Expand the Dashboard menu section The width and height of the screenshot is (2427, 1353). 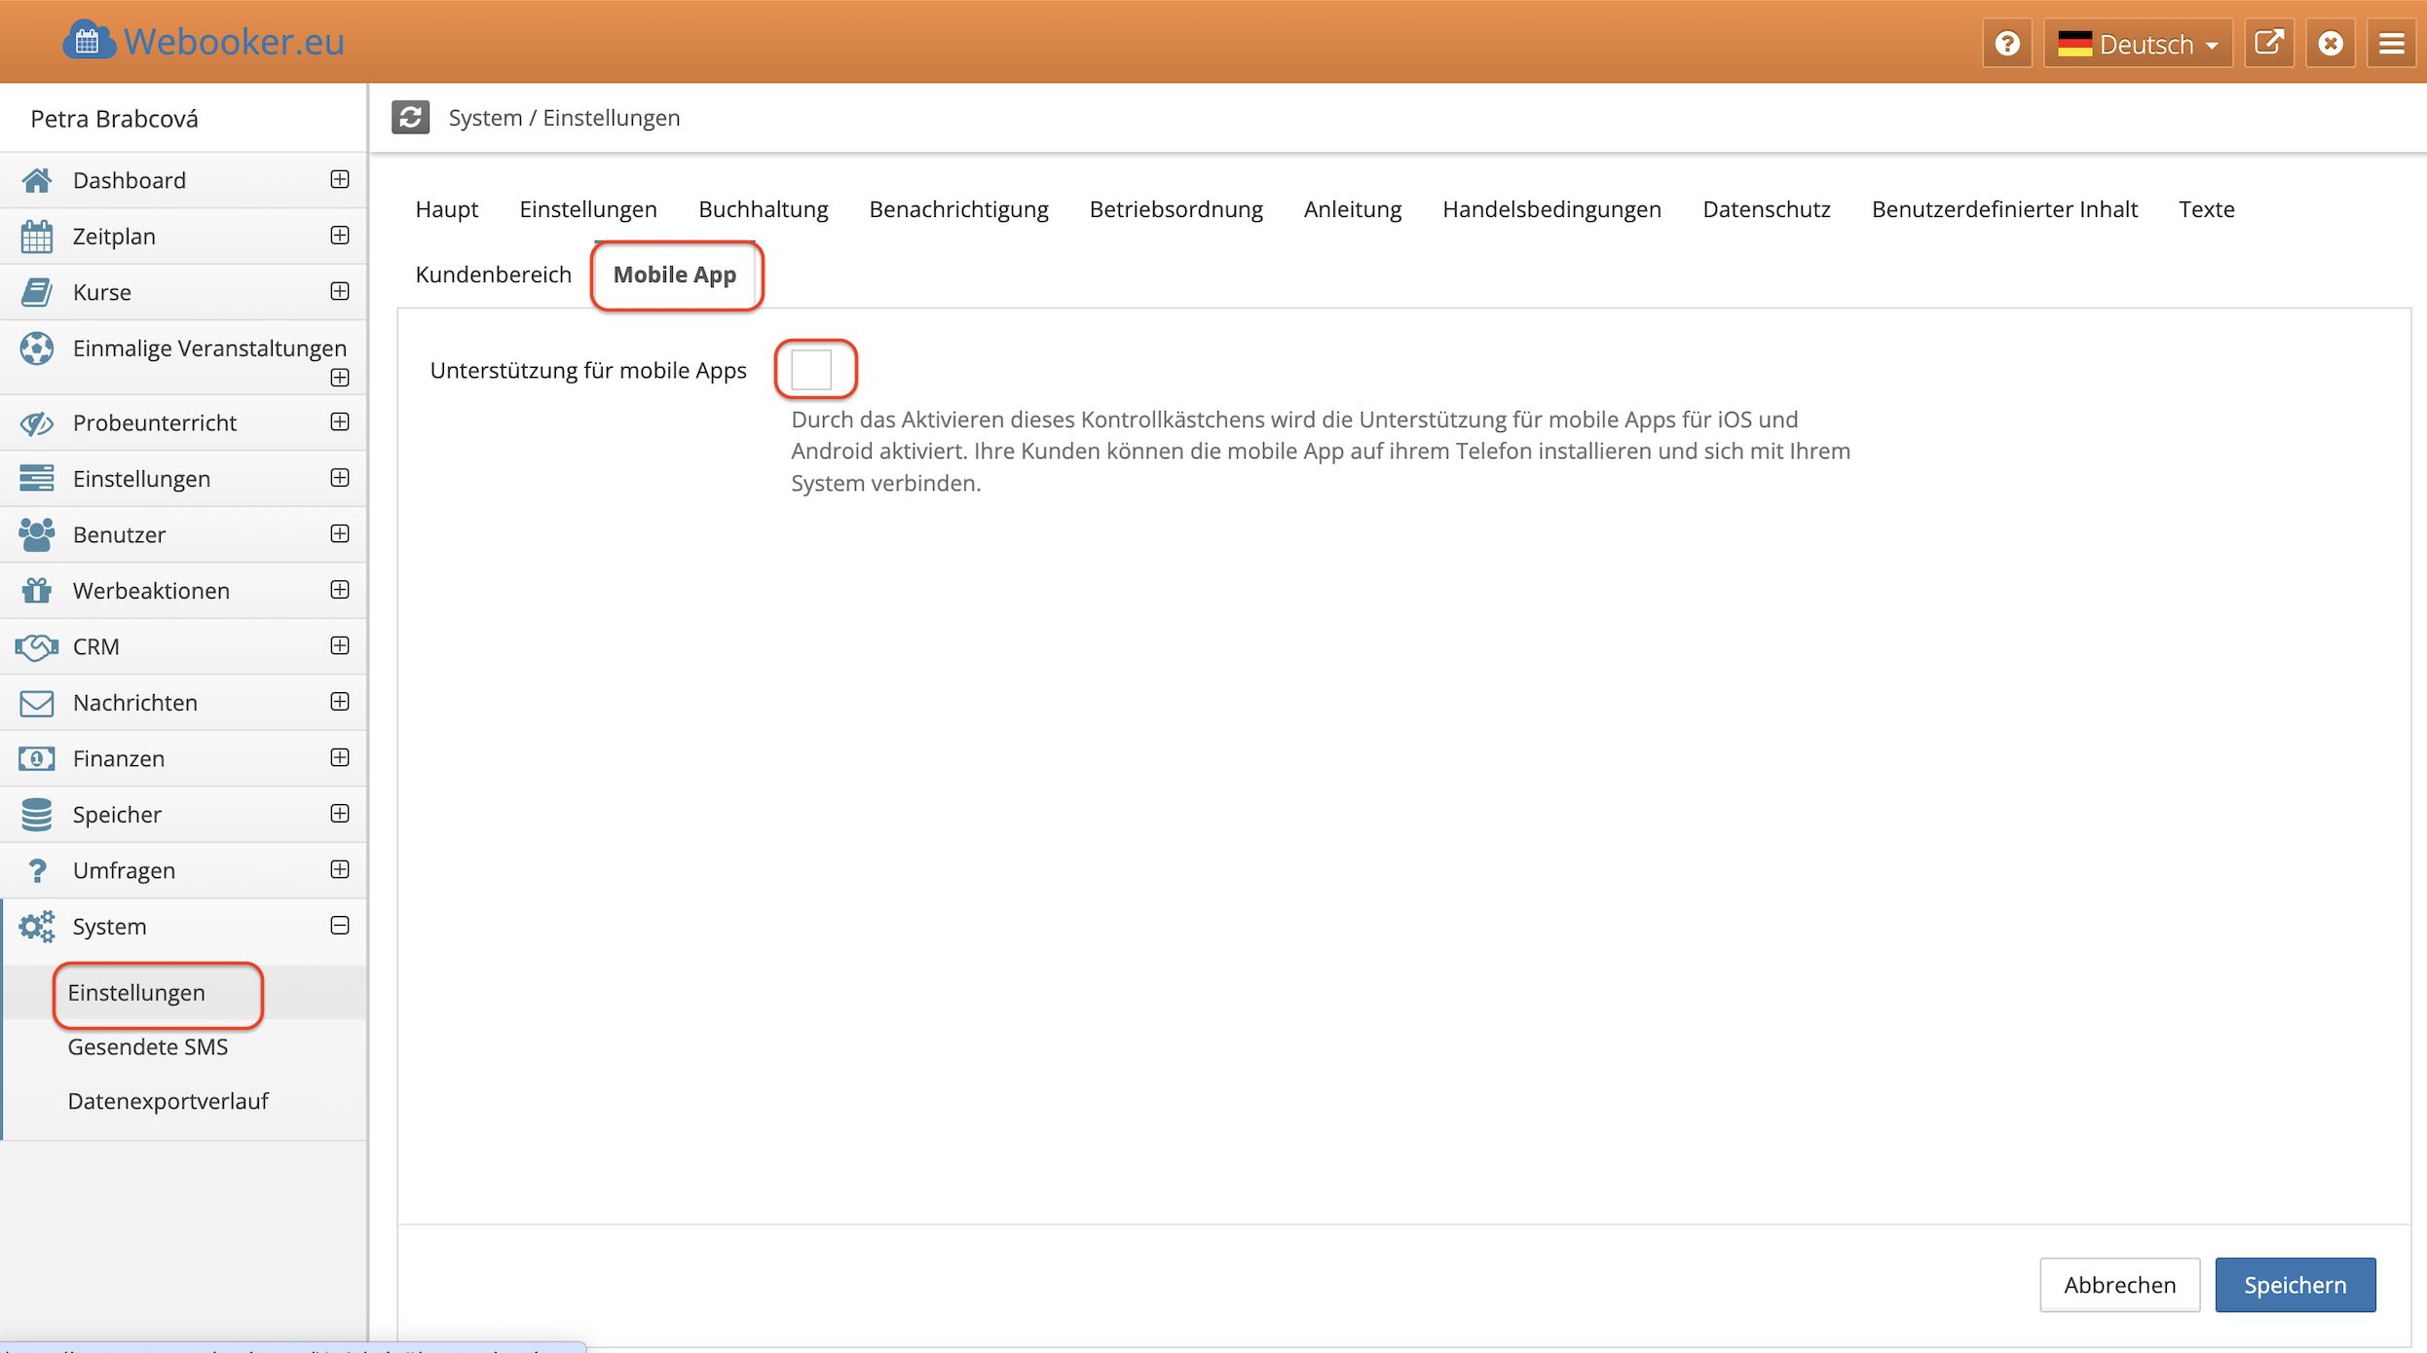tap(339, 180)
